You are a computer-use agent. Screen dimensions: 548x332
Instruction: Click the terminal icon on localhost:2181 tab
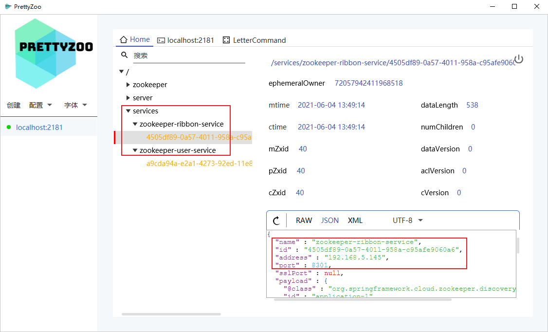coord(161,40)
